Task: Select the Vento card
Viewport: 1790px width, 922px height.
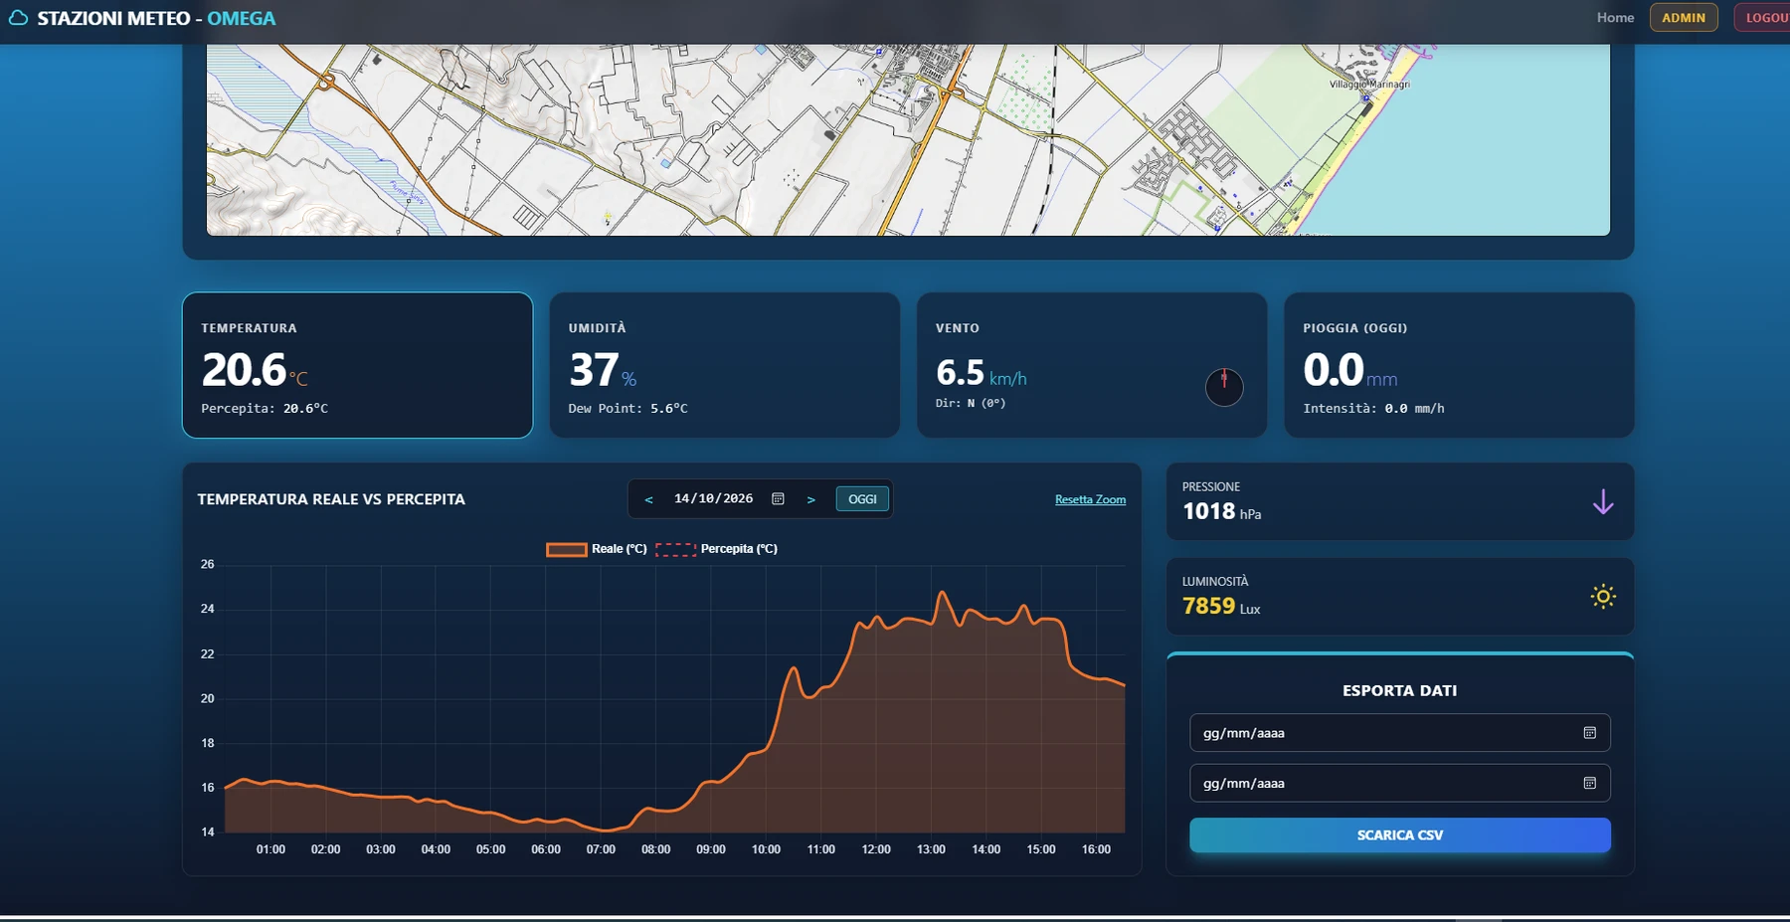Action: point(1091,365)
